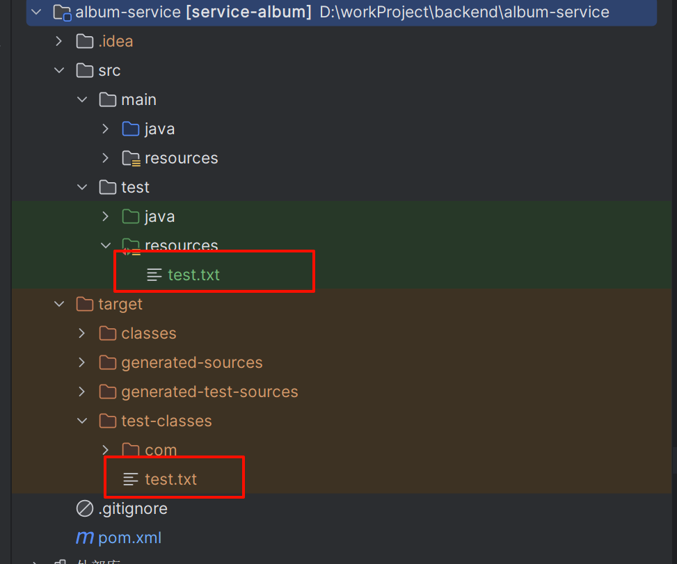Click the Maven pom.xml file icon

[85, 538]
